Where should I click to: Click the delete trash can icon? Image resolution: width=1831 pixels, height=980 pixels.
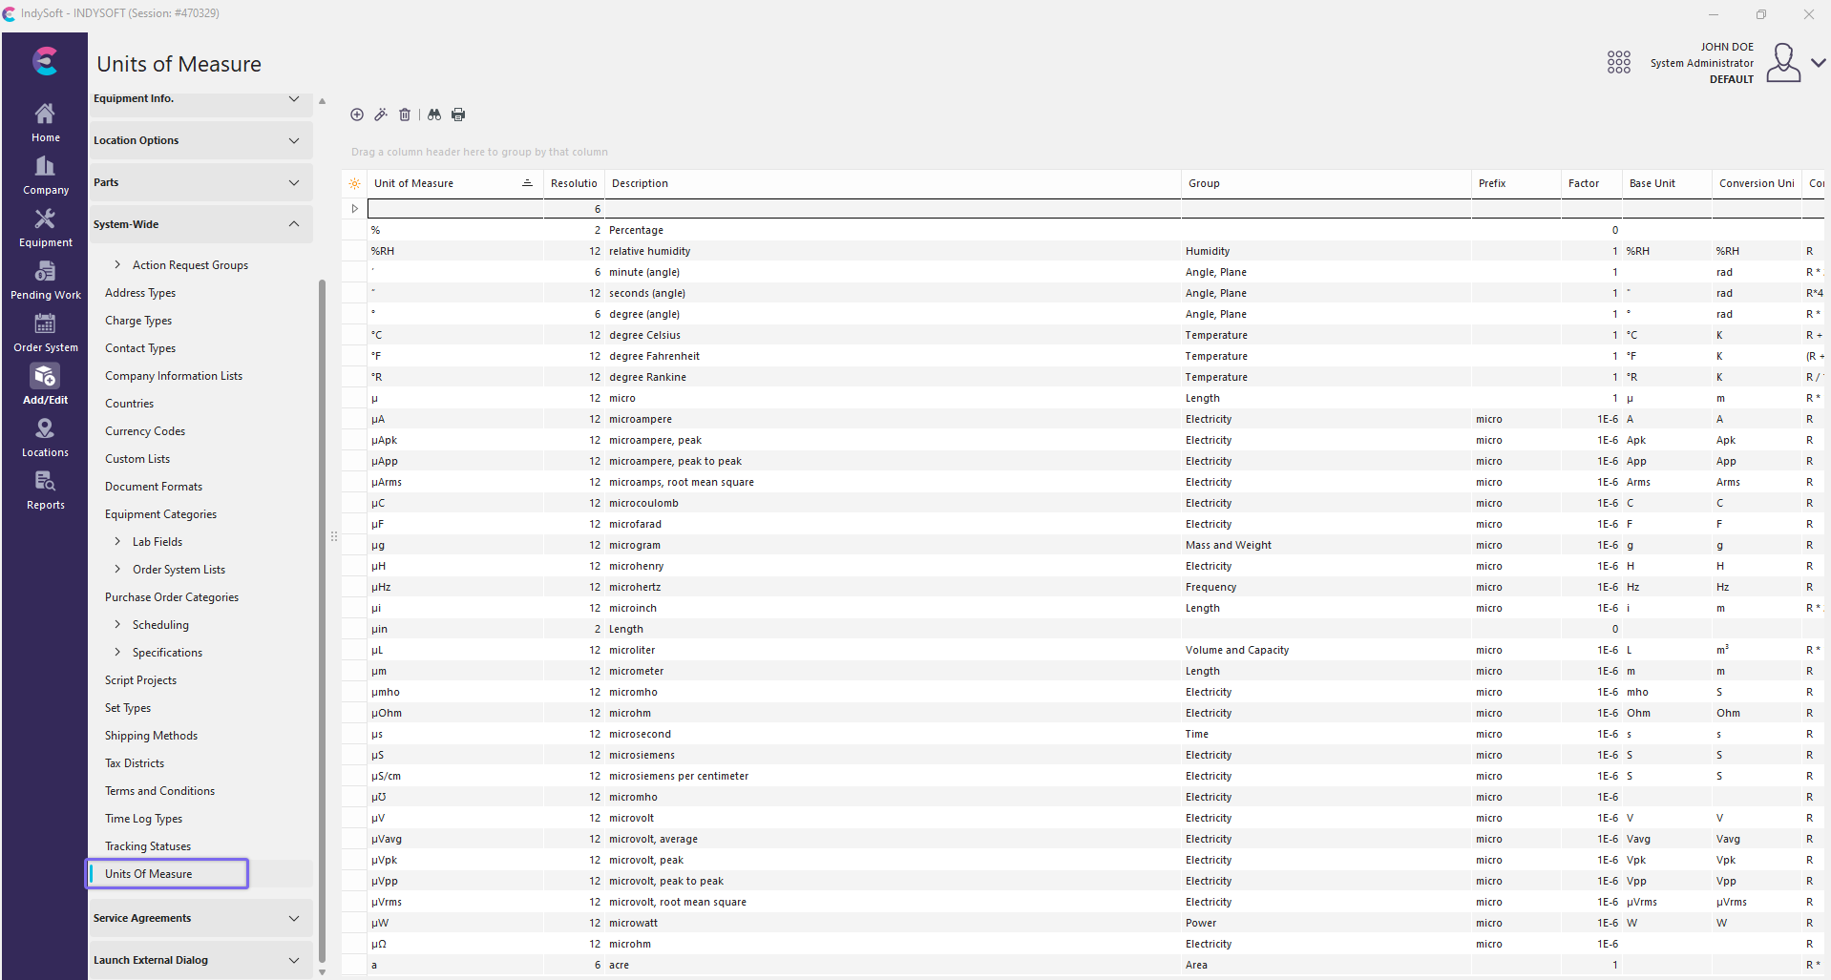[x=405, y=115]
